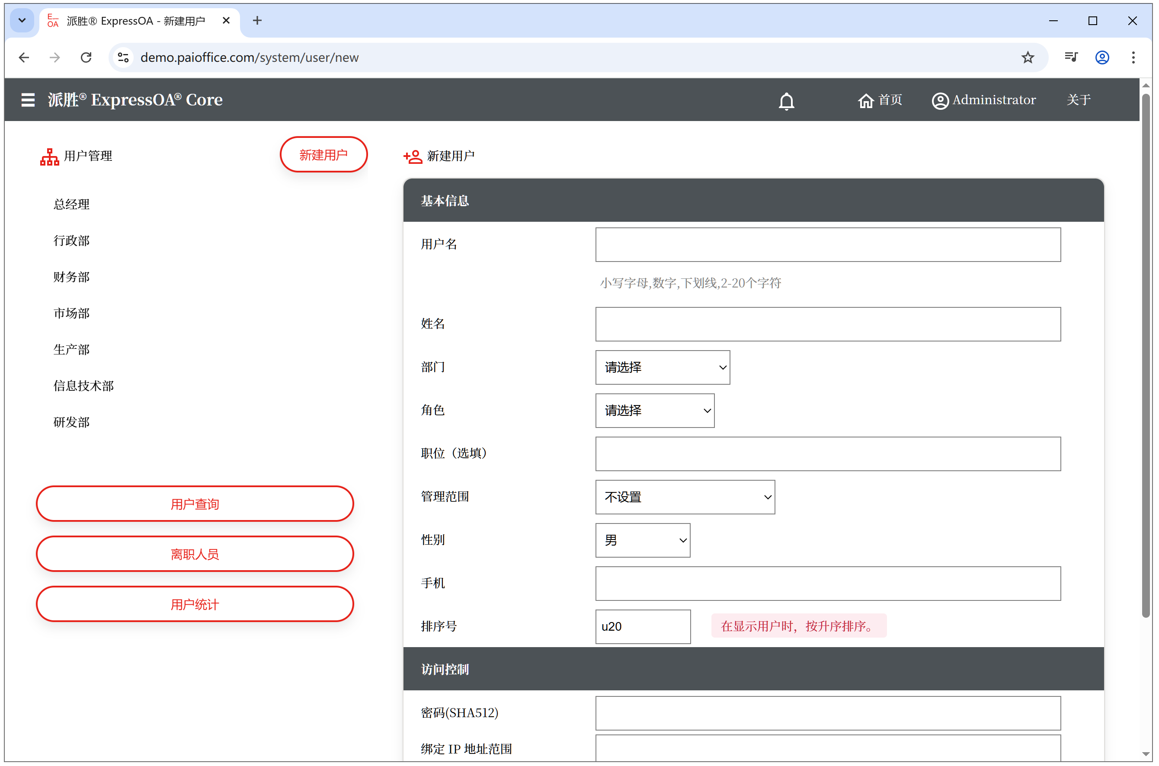
Task: Select 行政部 department
Action: tap(71, 240)
